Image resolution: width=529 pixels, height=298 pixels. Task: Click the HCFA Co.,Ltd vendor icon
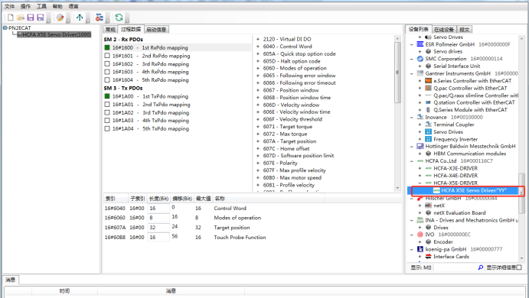pos(420,161)
